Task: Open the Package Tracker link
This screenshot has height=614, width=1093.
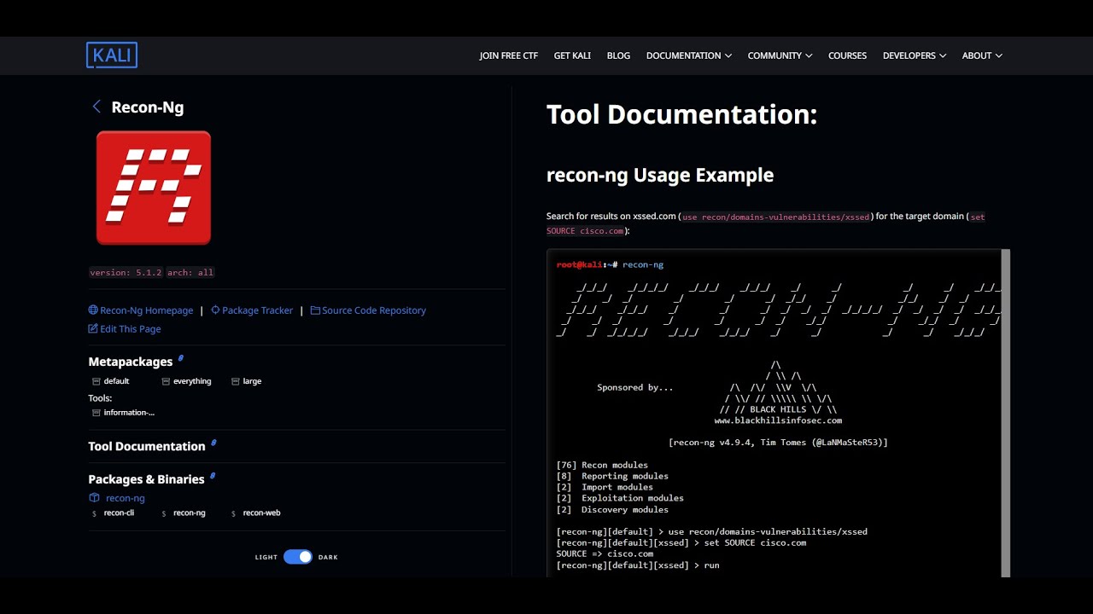Action: pos(257,310)
